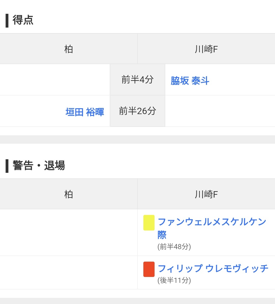Click the 得点 section heading
This screenshot has height=304, width=275.
23,20
